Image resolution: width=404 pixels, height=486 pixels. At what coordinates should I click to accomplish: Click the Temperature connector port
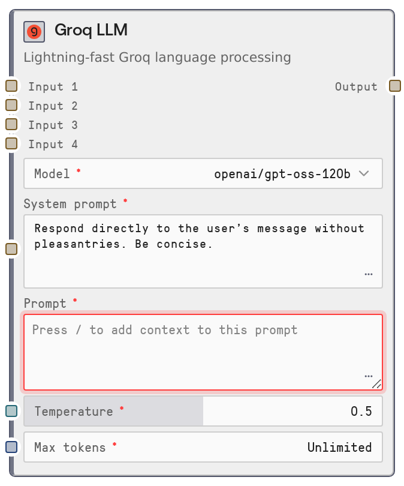(x=11, y=411)
